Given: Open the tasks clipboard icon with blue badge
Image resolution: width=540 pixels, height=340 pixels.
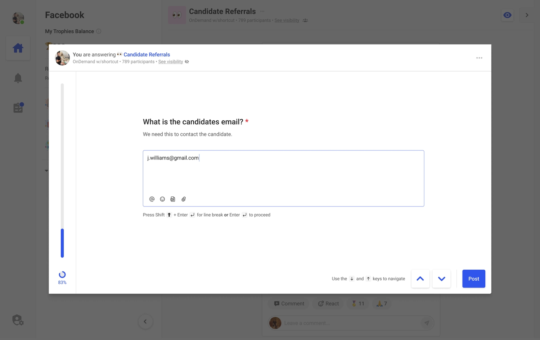Looking at the screenshot, I should 18,107.
